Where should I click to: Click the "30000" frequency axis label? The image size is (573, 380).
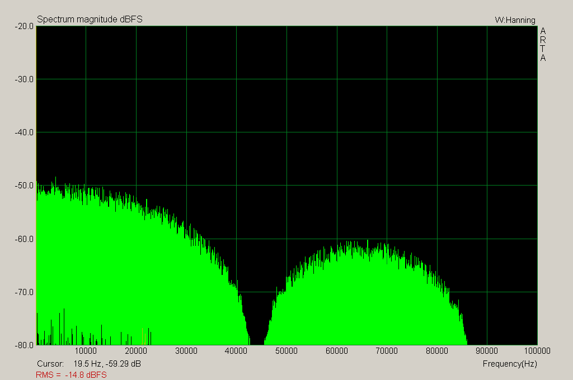pos(186,351)
